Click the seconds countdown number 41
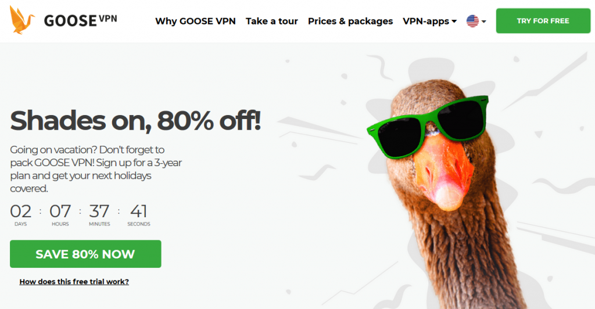The width and height of the screenshot is (595, 309). click(x=138, y=211)
